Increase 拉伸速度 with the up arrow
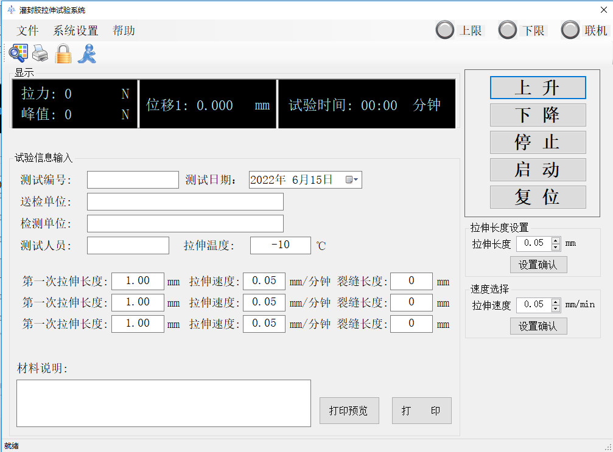Viewport: 613px width, 452px height. pos(556,302)
